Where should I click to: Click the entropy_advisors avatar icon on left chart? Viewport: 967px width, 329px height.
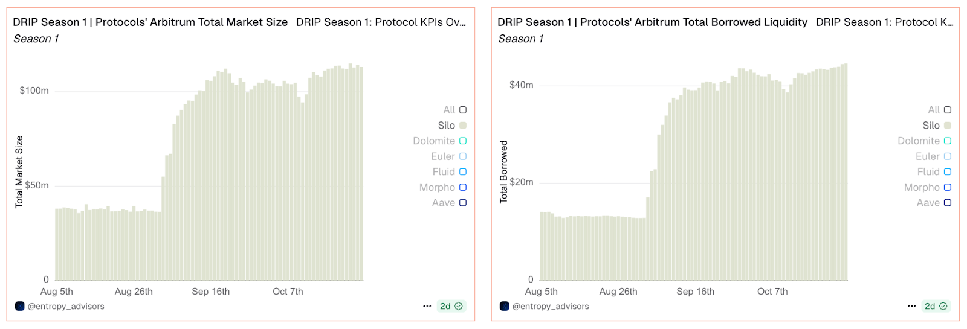(x=19, y=306)
